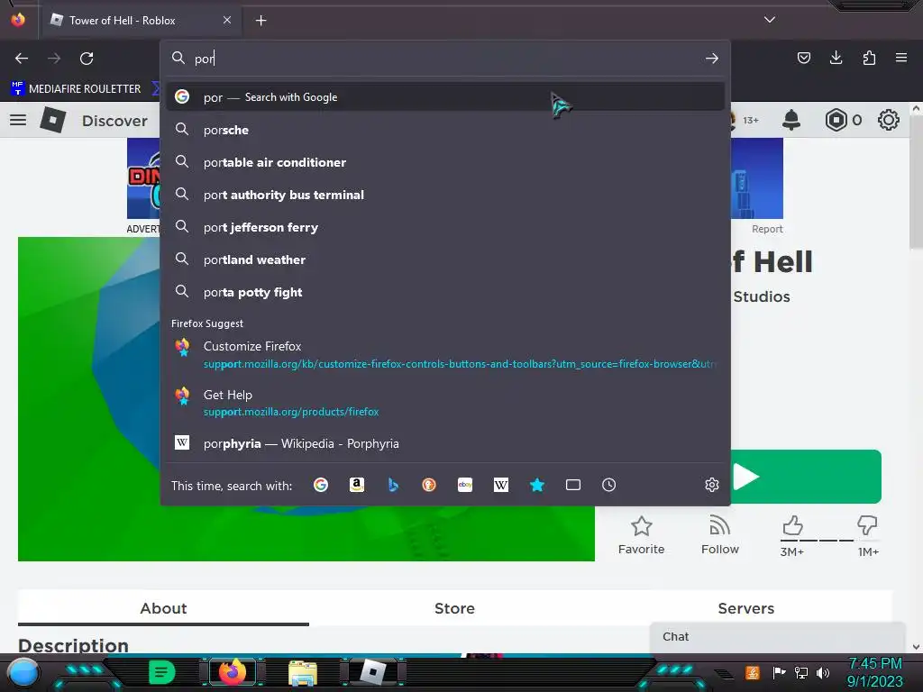Open Roblox hamburger navigation menu
This screenshot has height=692, width=923.
(x=18, y=120)
